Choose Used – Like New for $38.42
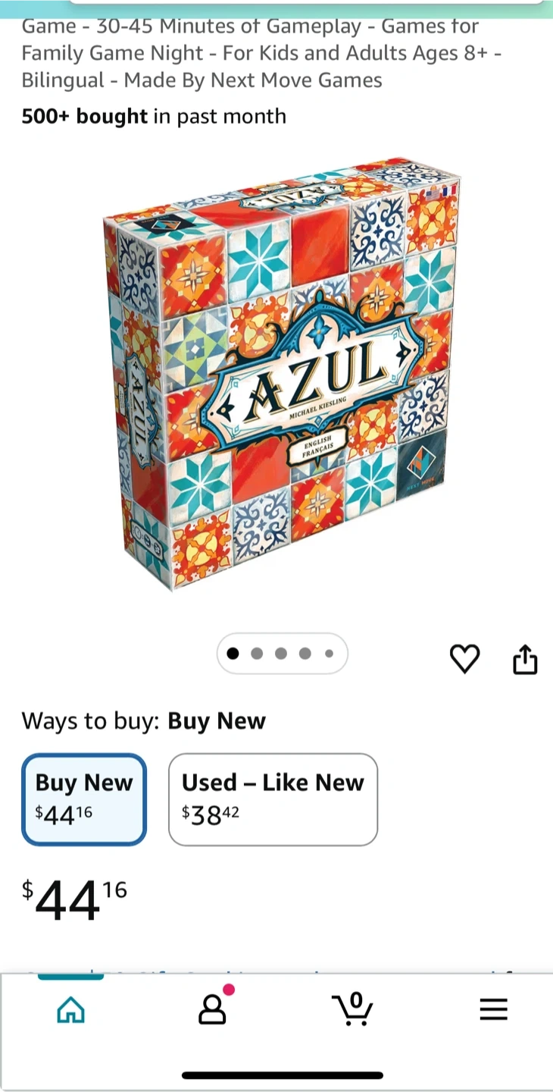553x1092 pixels. click(273, 799)
